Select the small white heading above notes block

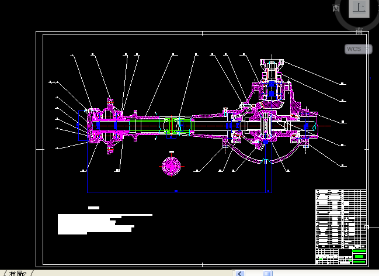click(x=93, y=208)
